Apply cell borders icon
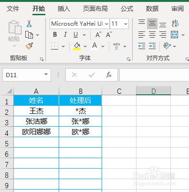 click(54, 46)
